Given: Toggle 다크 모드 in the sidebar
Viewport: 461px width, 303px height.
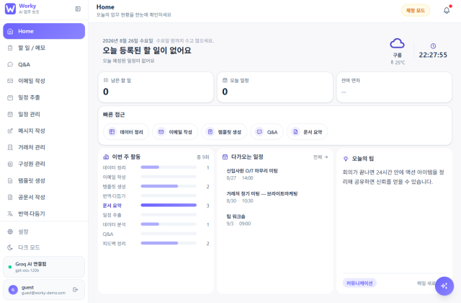Looking at the screenshot, I should (x=44, y=247).
